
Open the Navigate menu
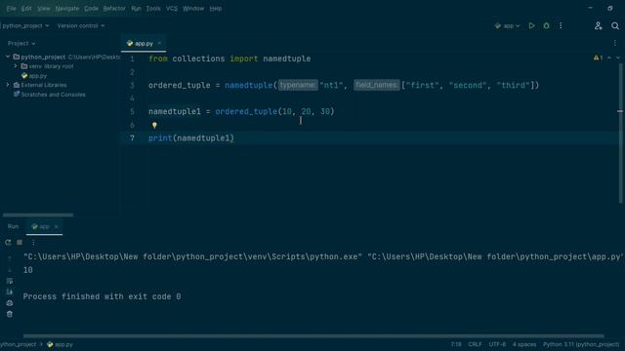tap(67, 8)
